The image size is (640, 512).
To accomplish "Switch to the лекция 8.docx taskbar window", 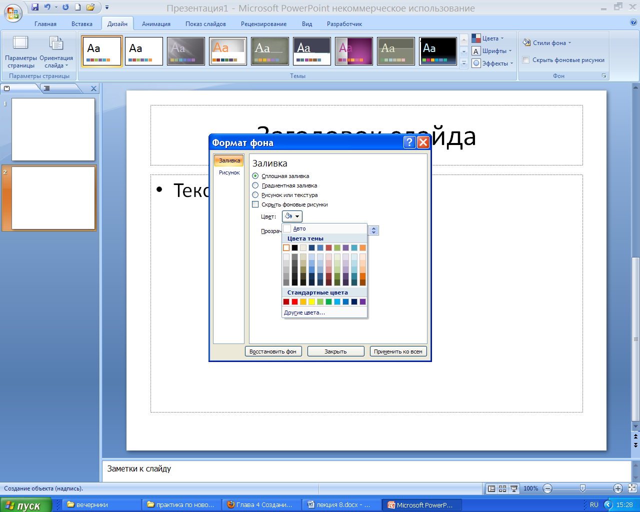I will (x=342, y=505).
